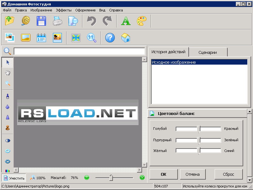This screenshot has height=190, width=253.
Task: Click the Уместить fit button
Action: pyautogui.click(x=14, y=178)
